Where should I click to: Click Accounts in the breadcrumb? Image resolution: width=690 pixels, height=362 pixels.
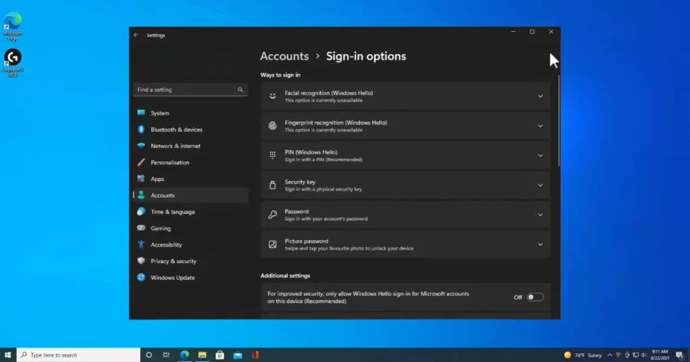click(284, 57)
